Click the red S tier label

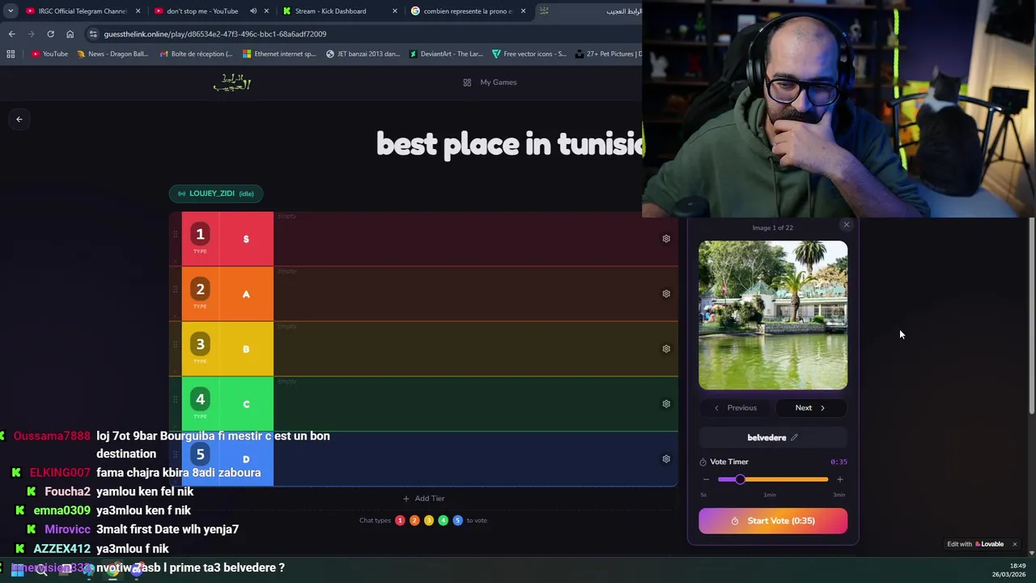(246, 239)
